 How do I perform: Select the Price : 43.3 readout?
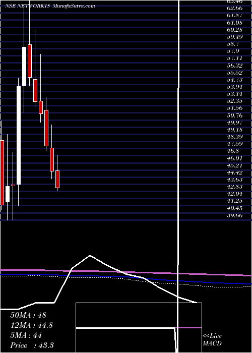coord(32,345)
